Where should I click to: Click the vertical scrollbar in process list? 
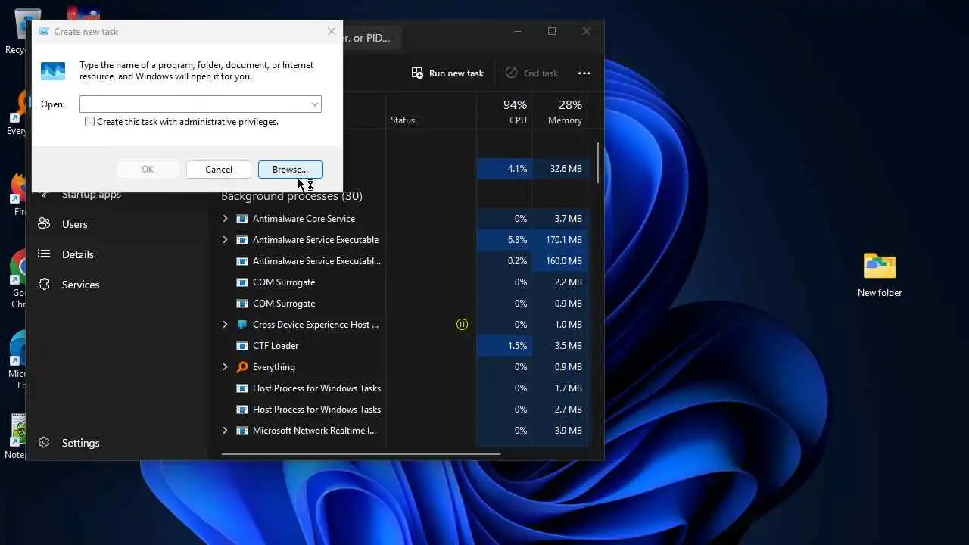[x=598, y=163]
